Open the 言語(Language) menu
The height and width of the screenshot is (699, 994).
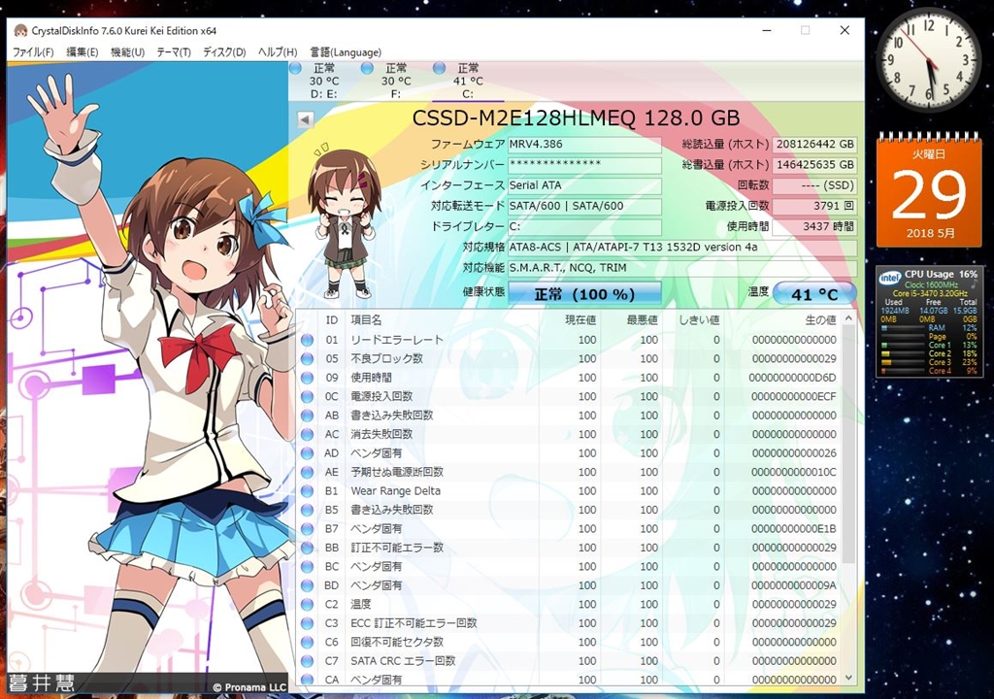(x=346, y=52)
